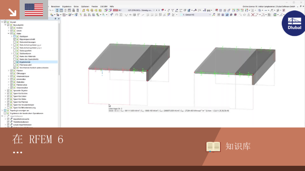
Task: Close the navigator panel X button
Action: click(59, 19)
